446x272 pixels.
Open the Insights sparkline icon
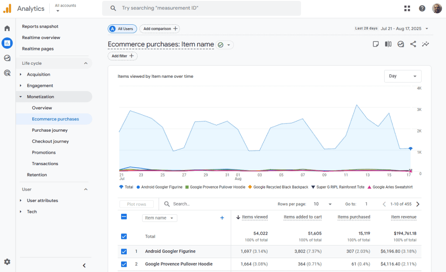tap(426, 44)
